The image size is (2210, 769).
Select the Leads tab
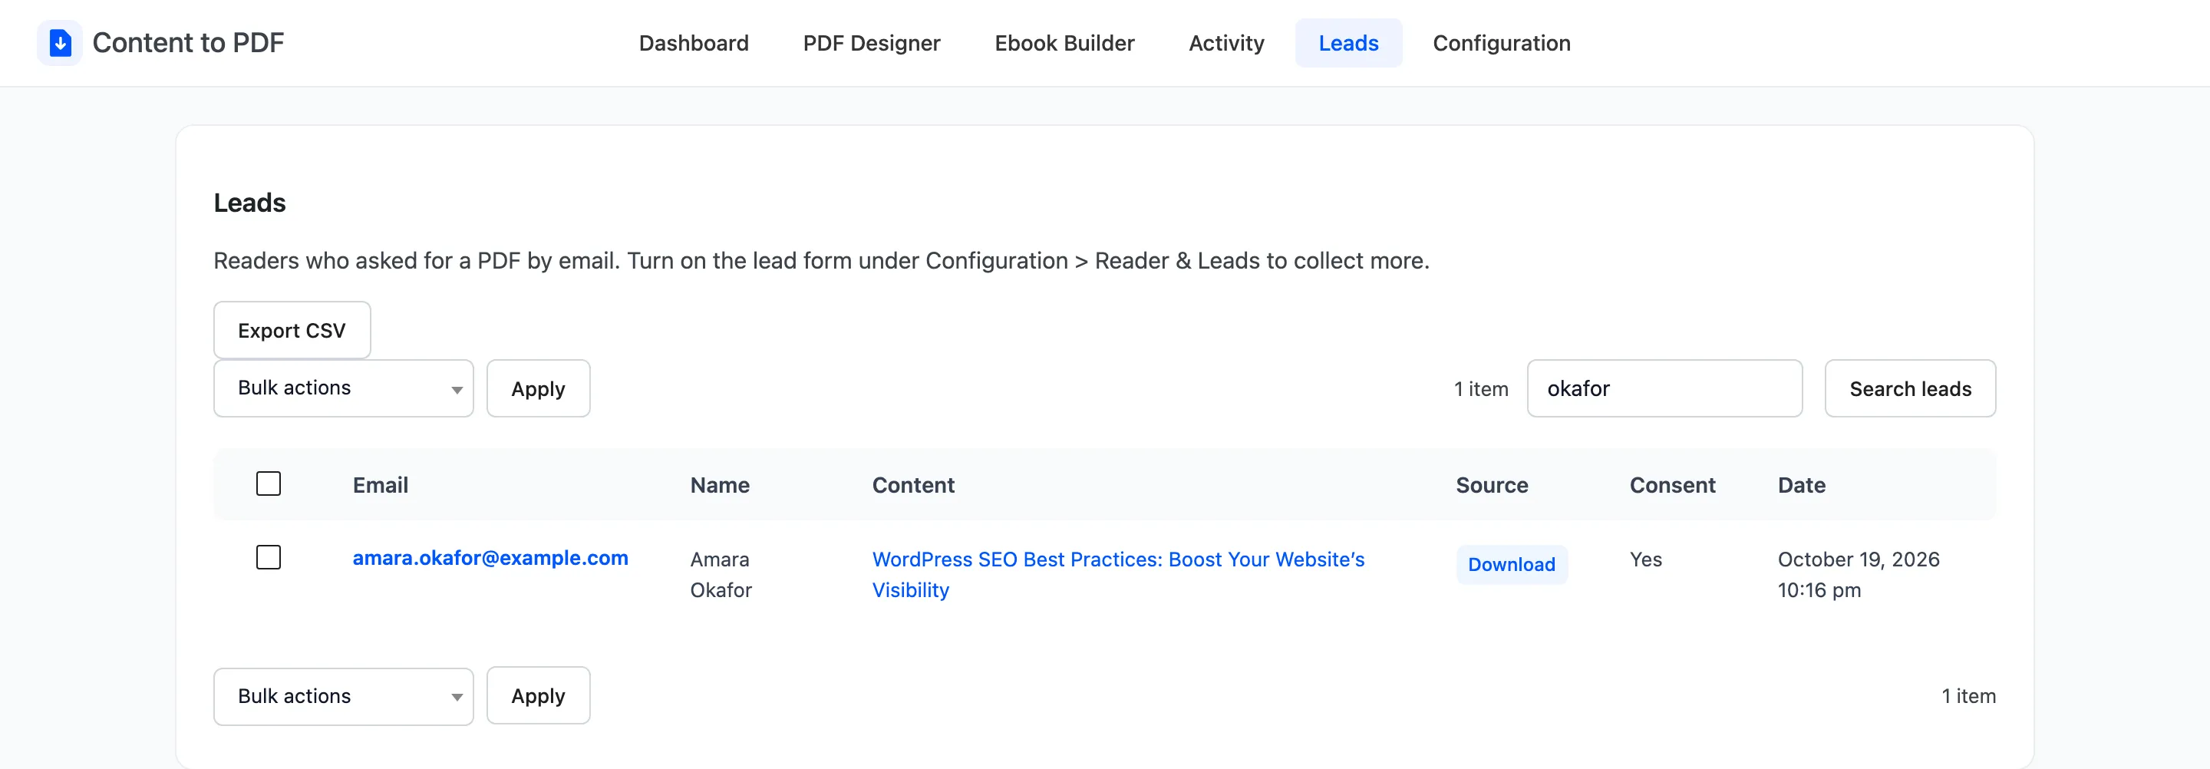(x=1347, y=43)
